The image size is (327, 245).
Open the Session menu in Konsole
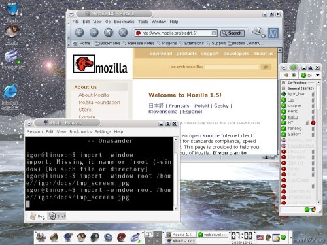click(35, 132)
